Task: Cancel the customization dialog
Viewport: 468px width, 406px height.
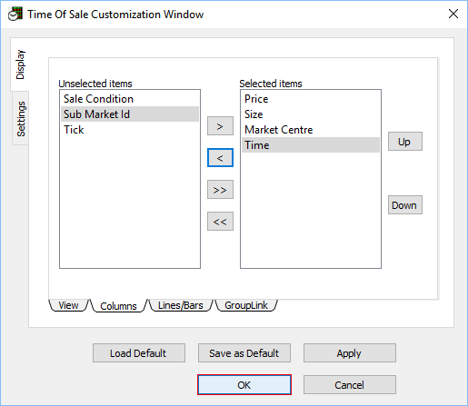Action: click(350, 385)
